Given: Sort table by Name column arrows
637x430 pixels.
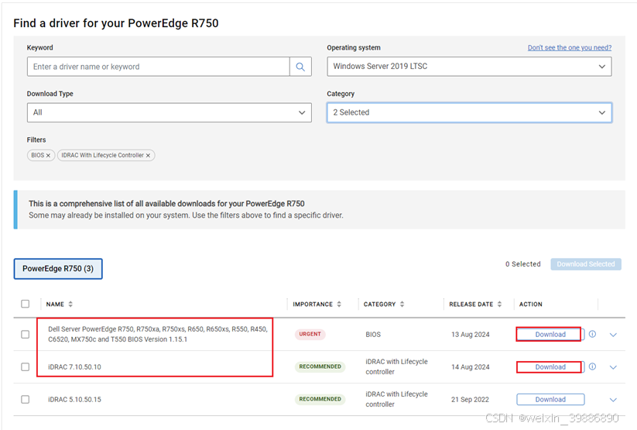Looking at the screenshot, I should [x=70, y=304].
